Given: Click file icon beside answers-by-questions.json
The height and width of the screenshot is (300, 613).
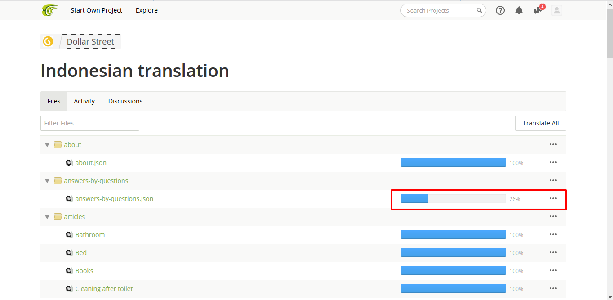Looking at the screenshot, I should (69, 199).
